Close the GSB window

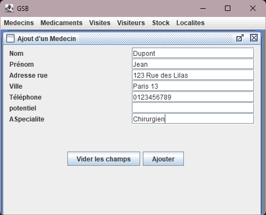pos(253,8)
